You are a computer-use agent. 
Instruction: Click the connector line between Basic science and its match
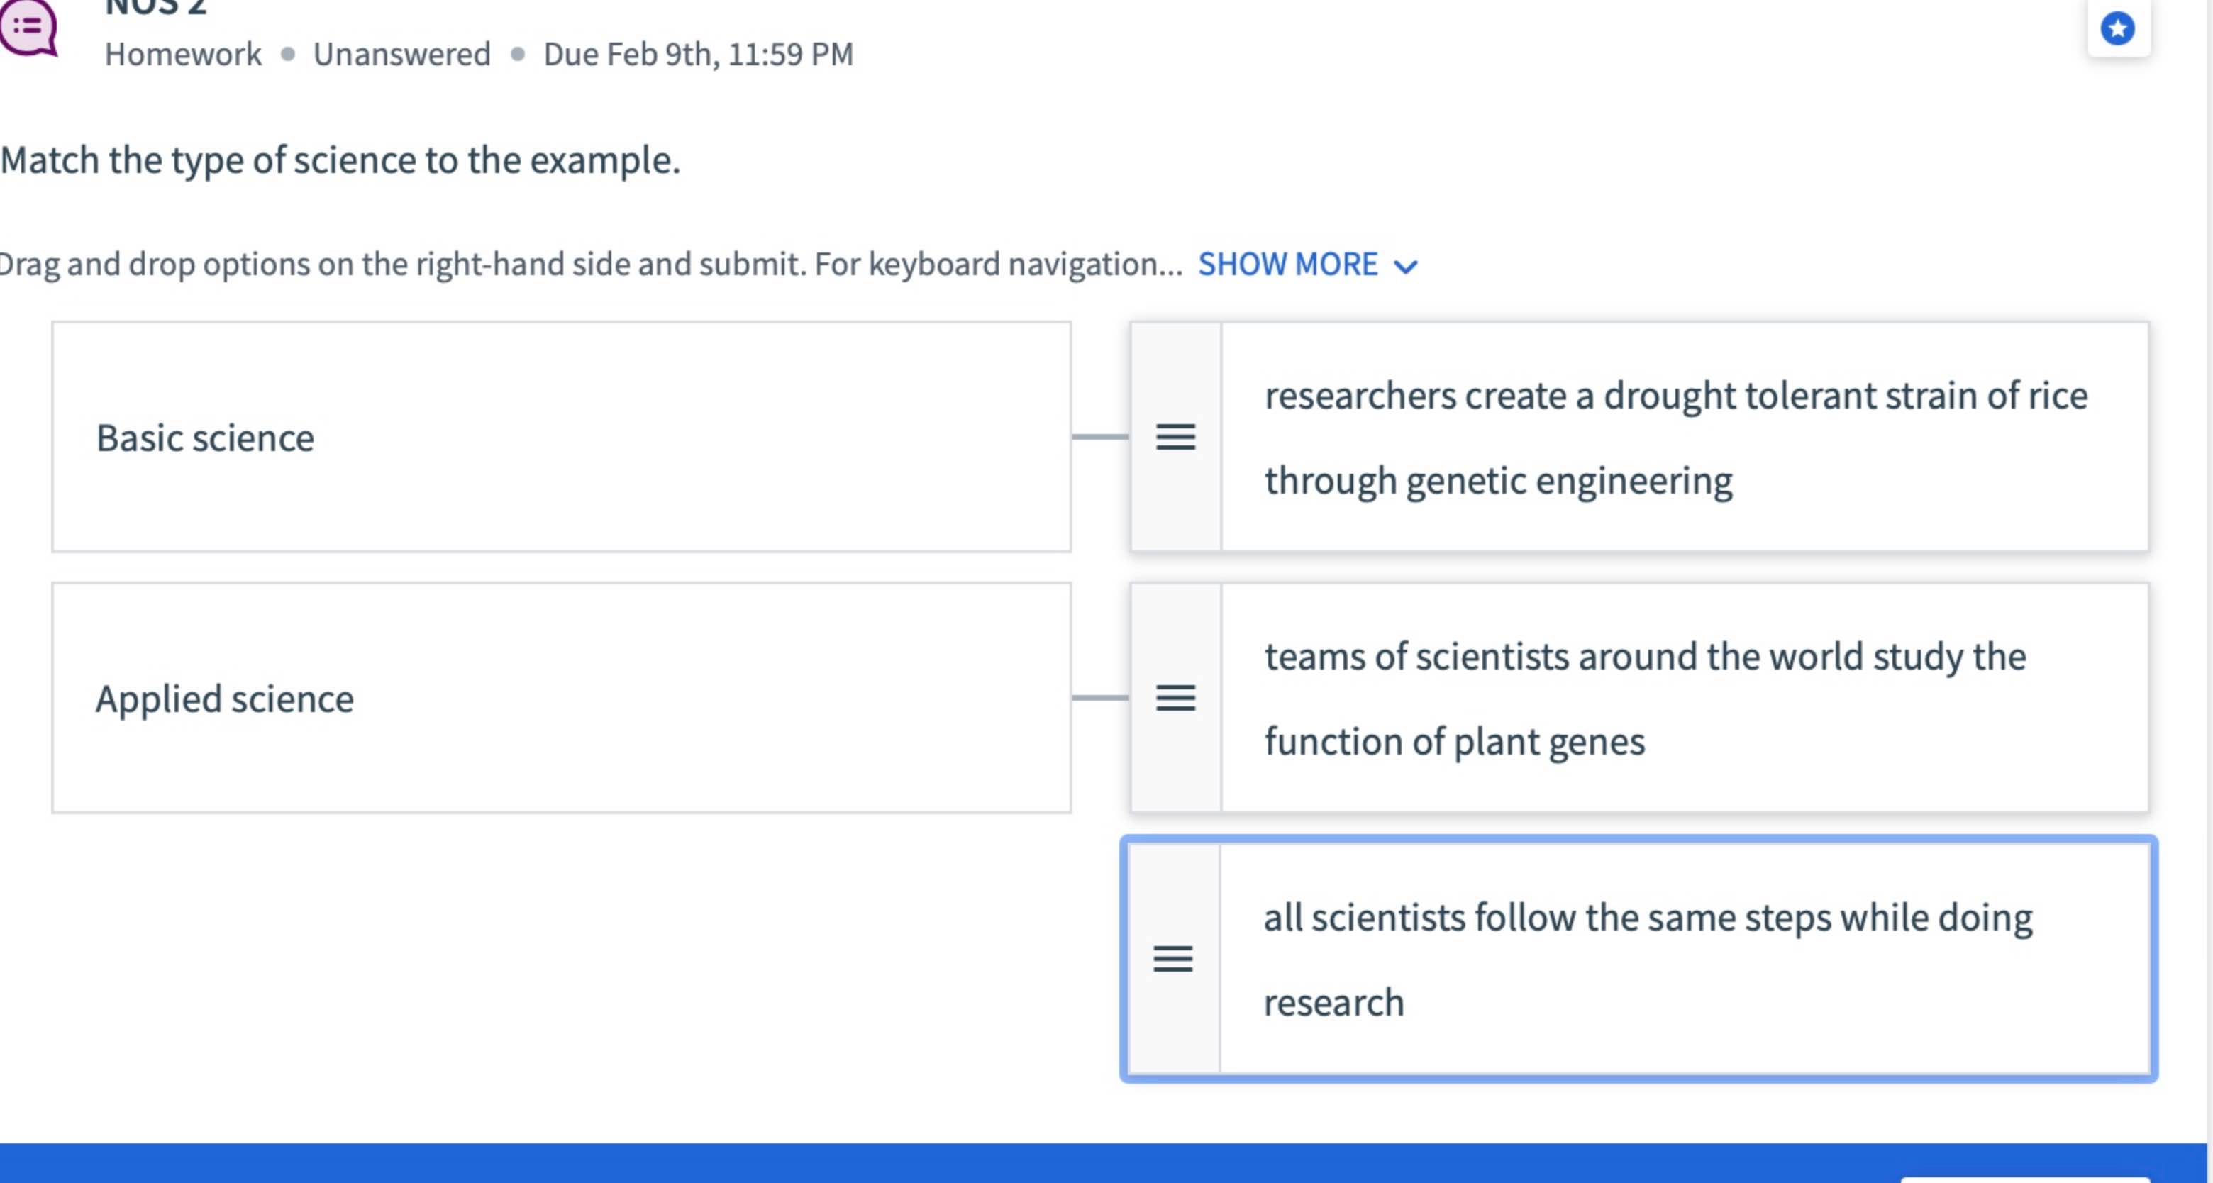coord(1102,438)
